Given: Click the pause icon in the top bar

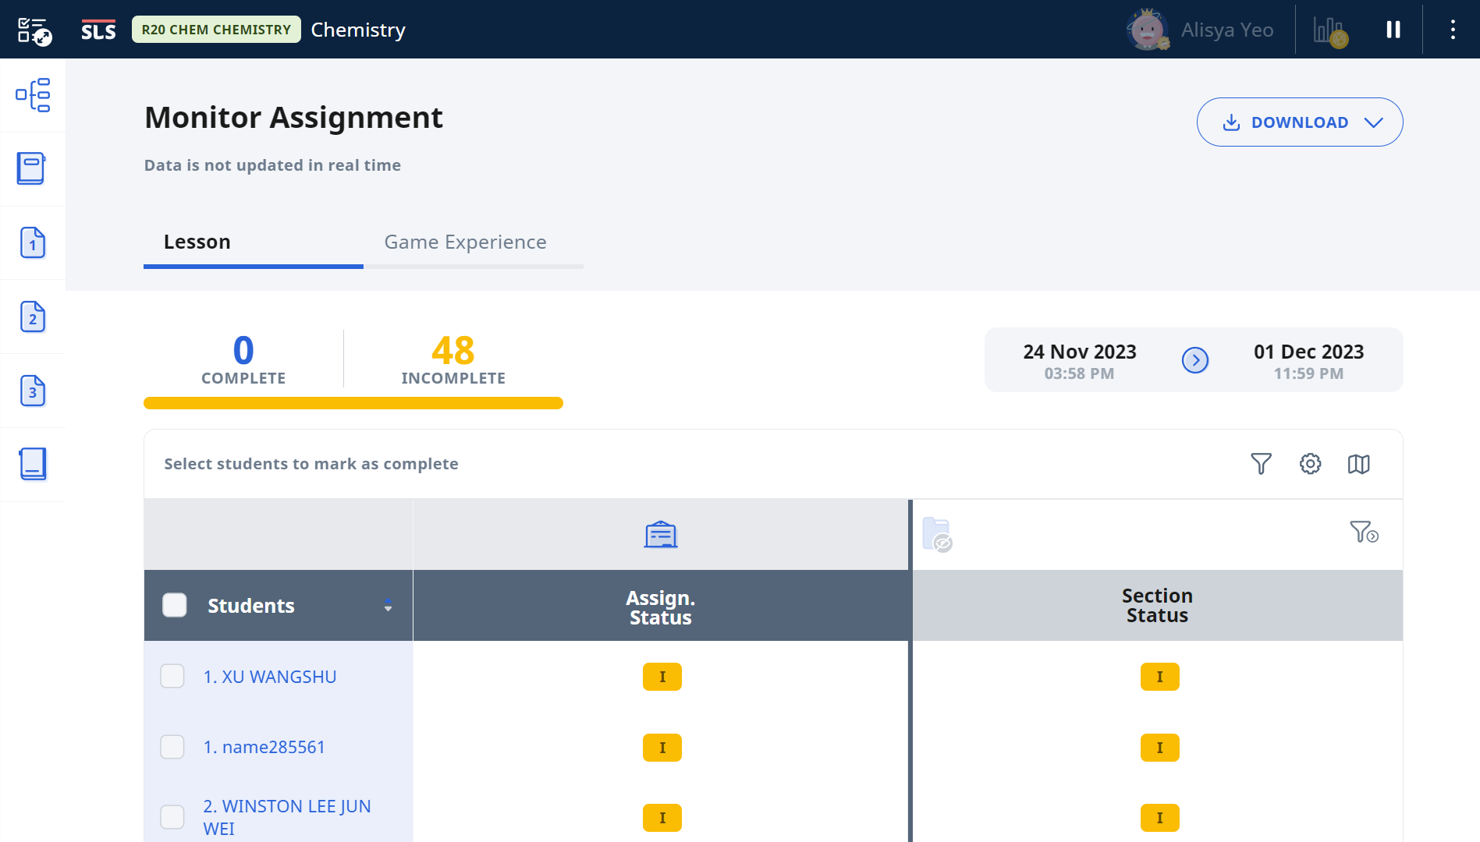Looking at the screenshot, I should (1393, 29).
